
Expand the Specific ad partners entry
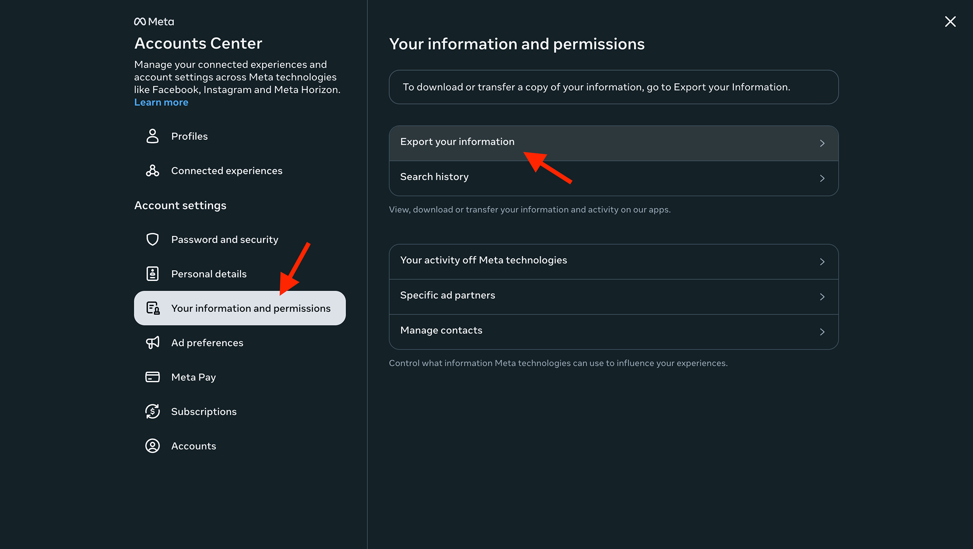pyautogui.click(x=822, y=296)
